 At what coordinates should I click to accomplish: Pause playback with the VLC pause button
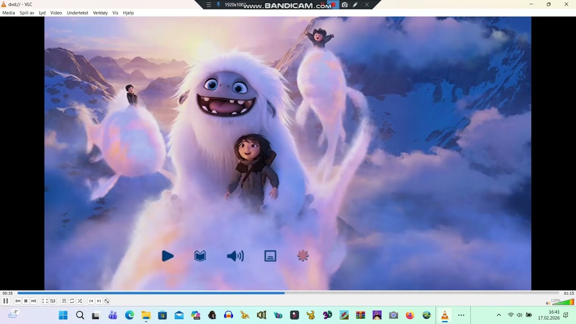coord(6,301)
